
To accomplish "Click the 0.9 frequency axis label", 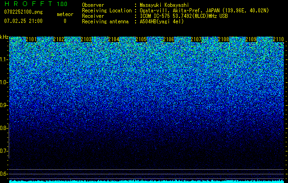I will click(4, 105).
